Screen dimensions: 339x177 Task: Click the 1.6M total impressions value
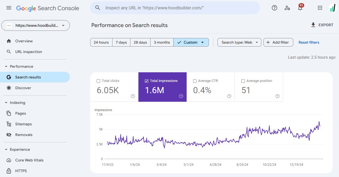[x=154, y=90]
